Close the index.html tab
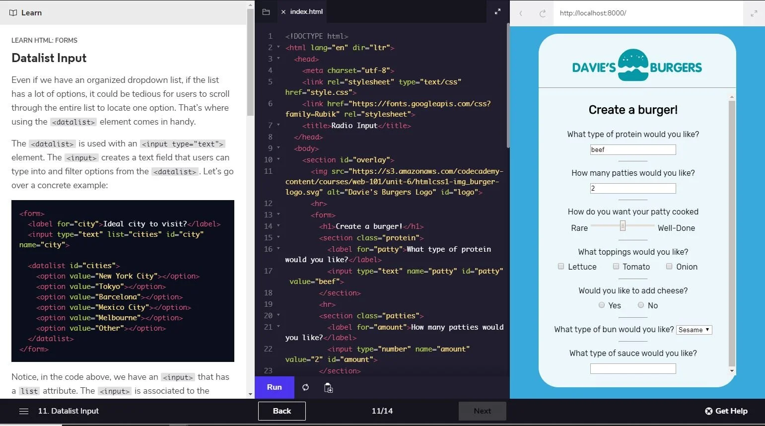The height and width of the screenshot is (426, 765). 283,11
